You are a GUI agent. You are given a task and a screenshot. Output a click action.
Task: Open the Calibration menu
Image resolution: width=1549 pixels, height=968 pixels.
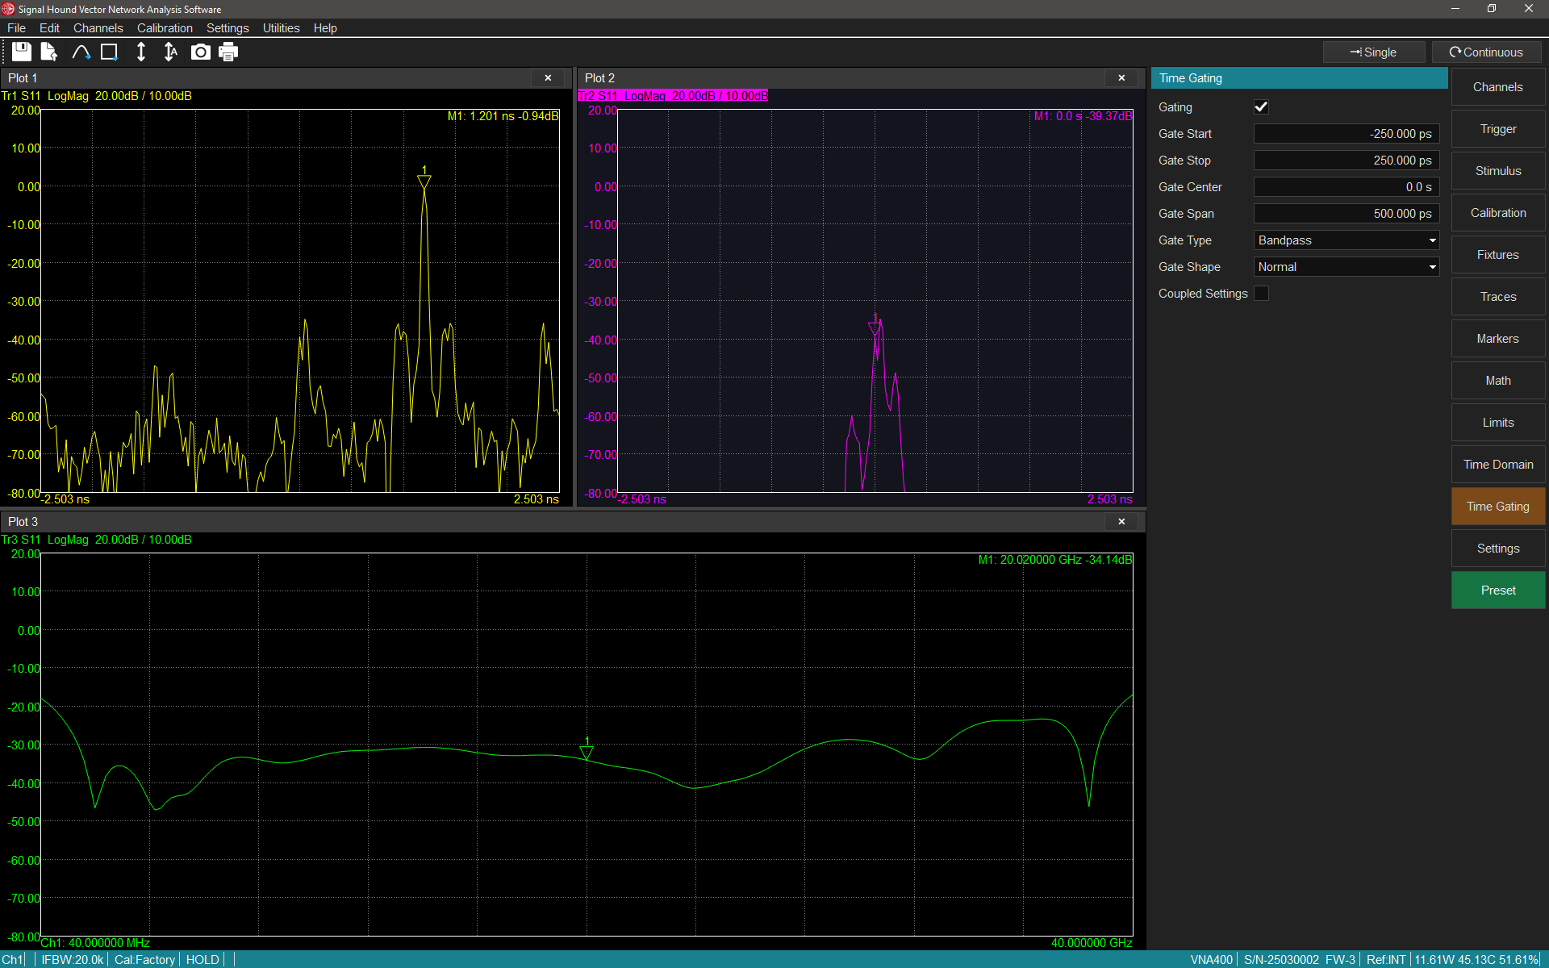pyautogui.click(x=165, y=28)
